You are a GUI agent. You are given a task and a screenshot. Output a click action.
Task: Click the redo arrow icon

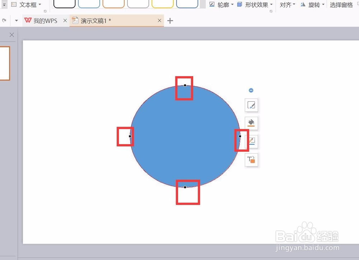point(4,20)
